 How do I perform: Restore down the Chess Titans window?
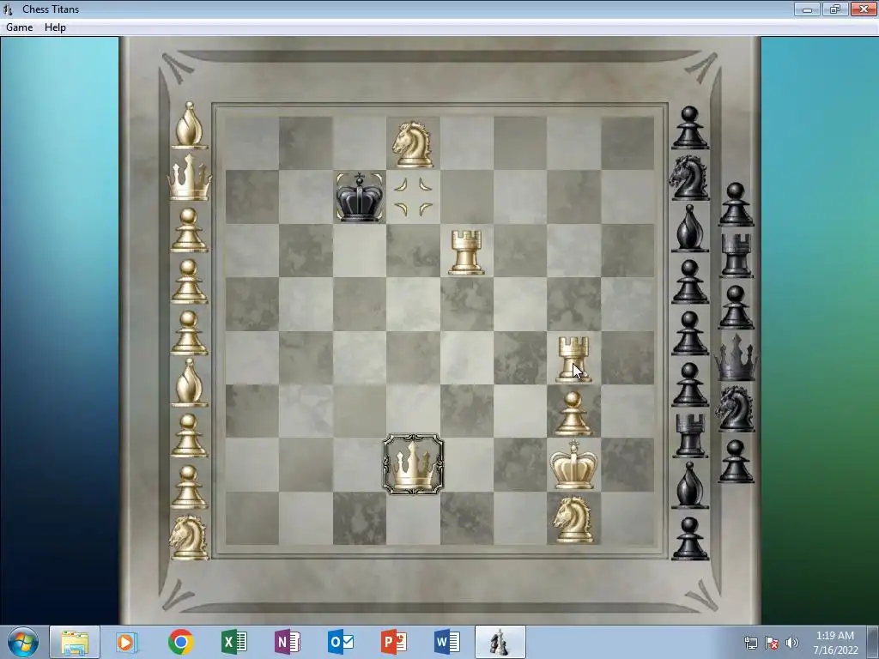point(834,9)
